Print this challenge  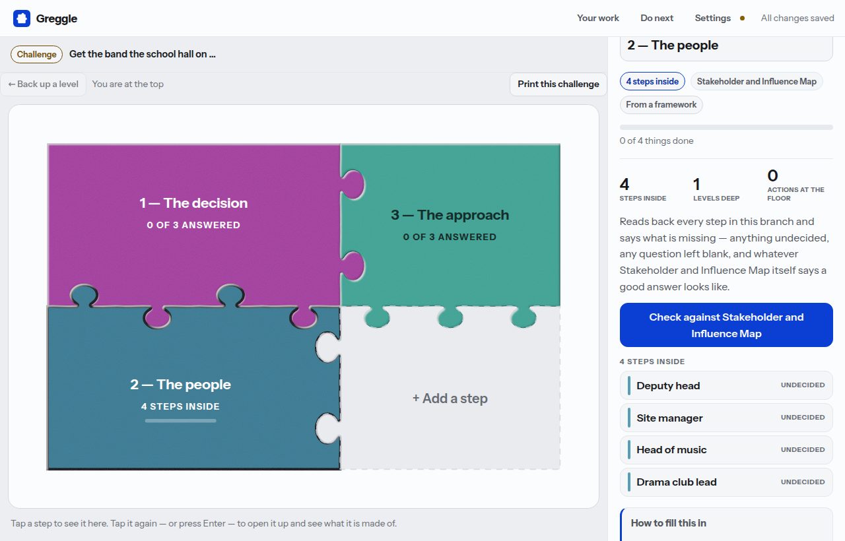point(558,84)
